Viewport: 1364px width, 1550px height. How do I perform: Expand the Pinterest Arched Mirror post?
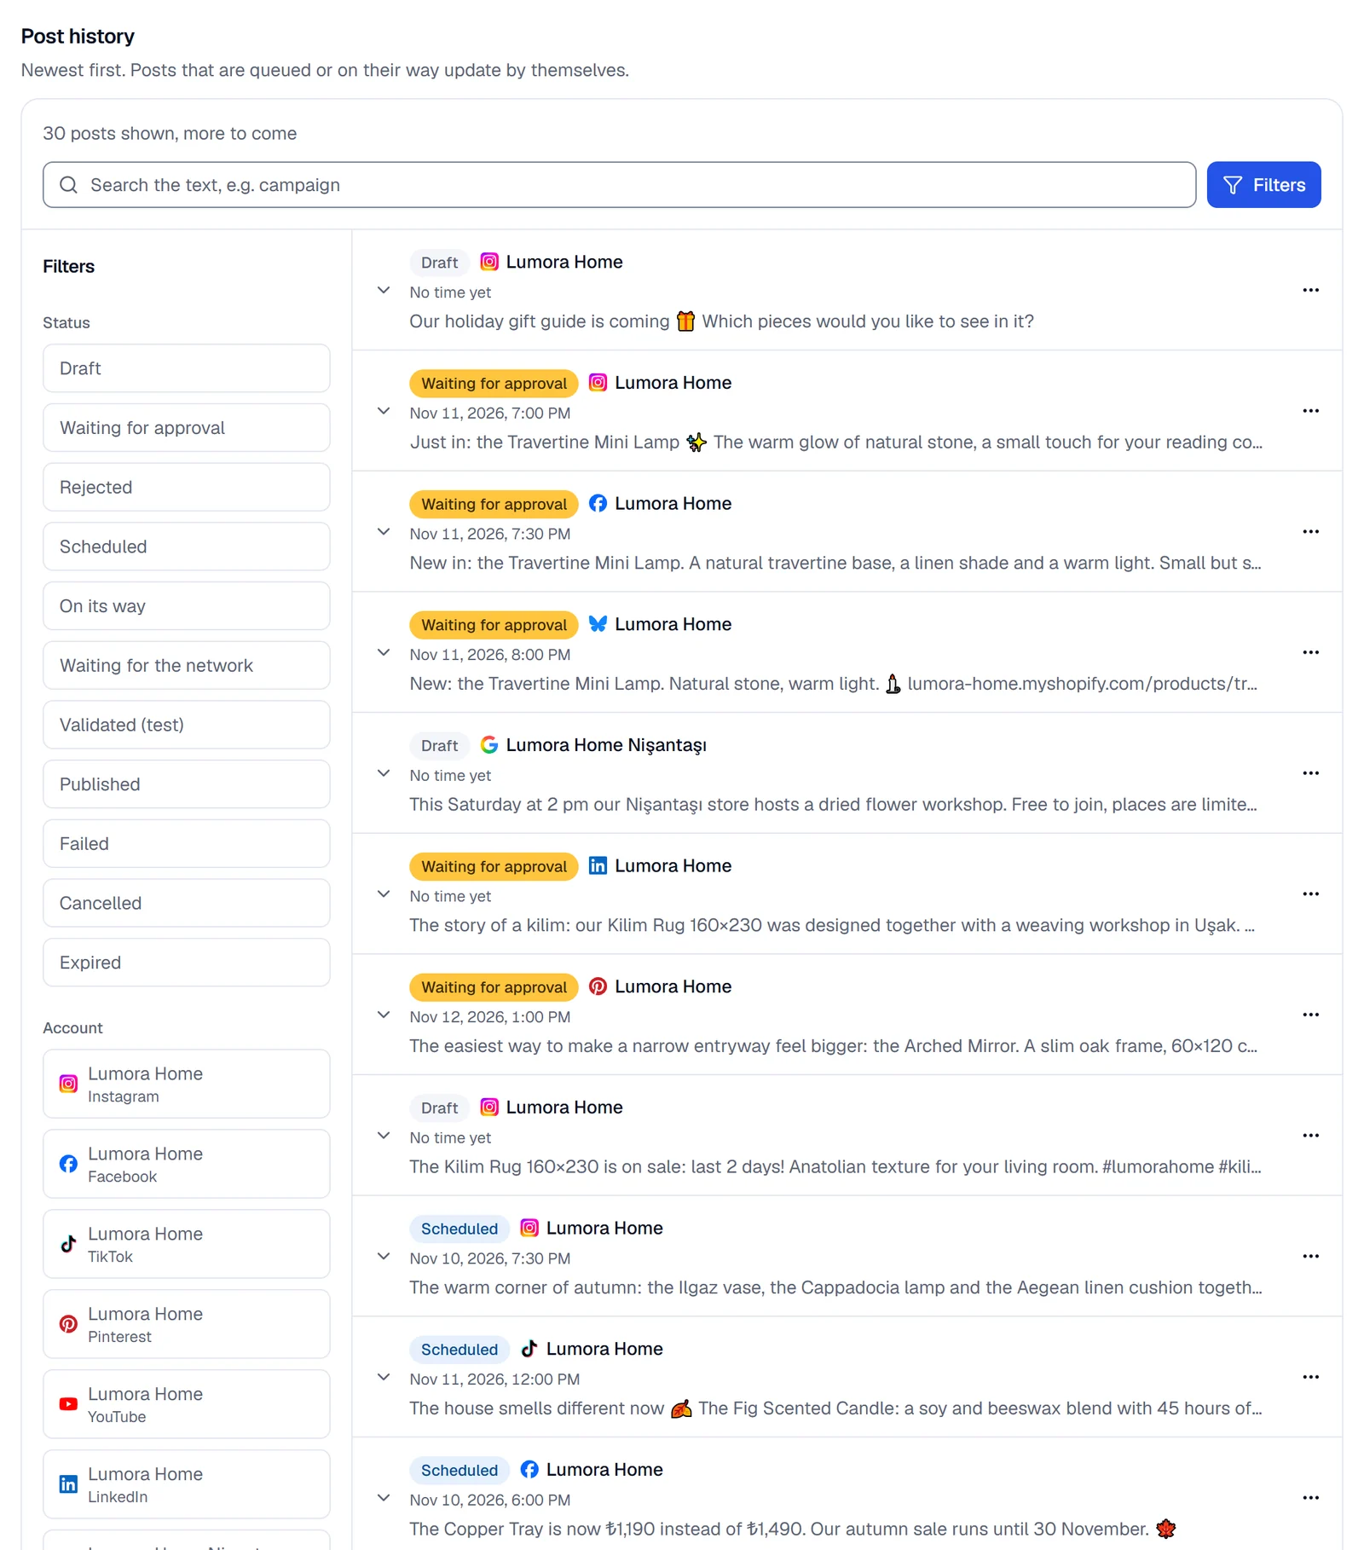(x=384, y=1015)
